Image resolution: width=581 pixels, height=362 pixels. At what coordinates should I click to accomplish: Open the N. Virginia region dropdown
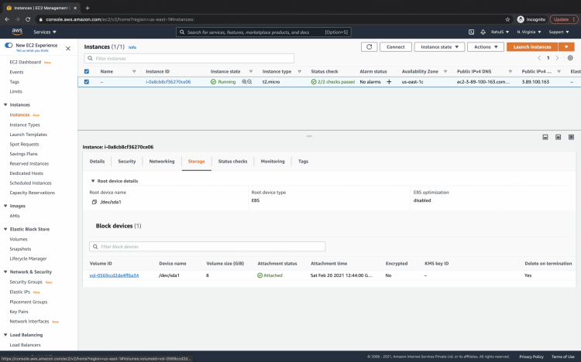click(529, 32)
